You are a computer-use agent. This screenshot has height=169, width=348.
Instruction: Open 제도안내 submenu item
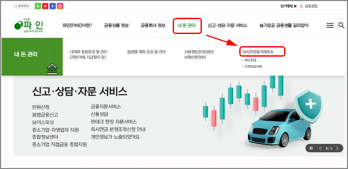tap(251, 60)
